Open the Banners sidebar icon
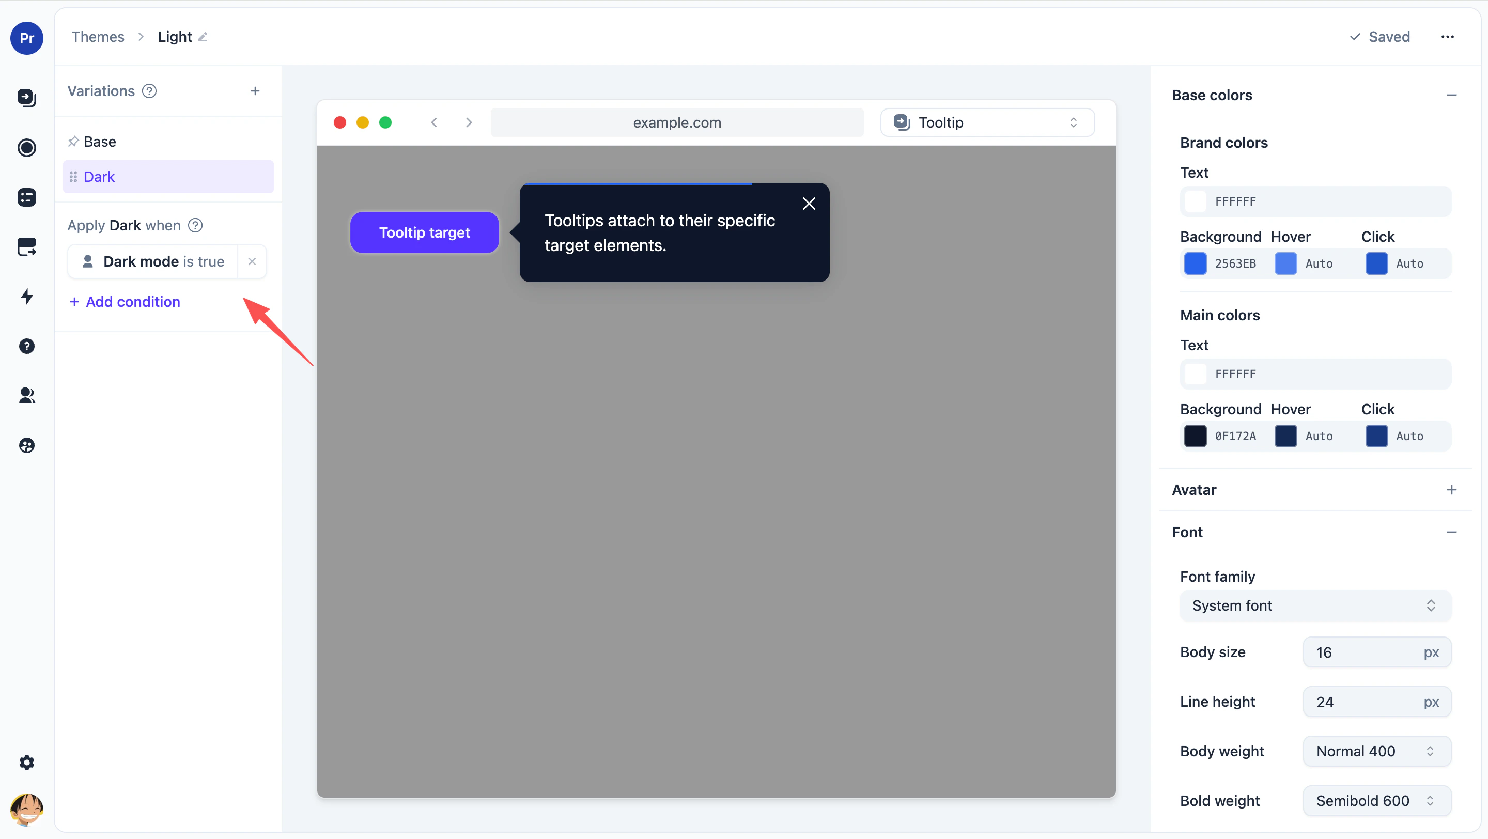 pyautogui.click(x=26, y=247)
